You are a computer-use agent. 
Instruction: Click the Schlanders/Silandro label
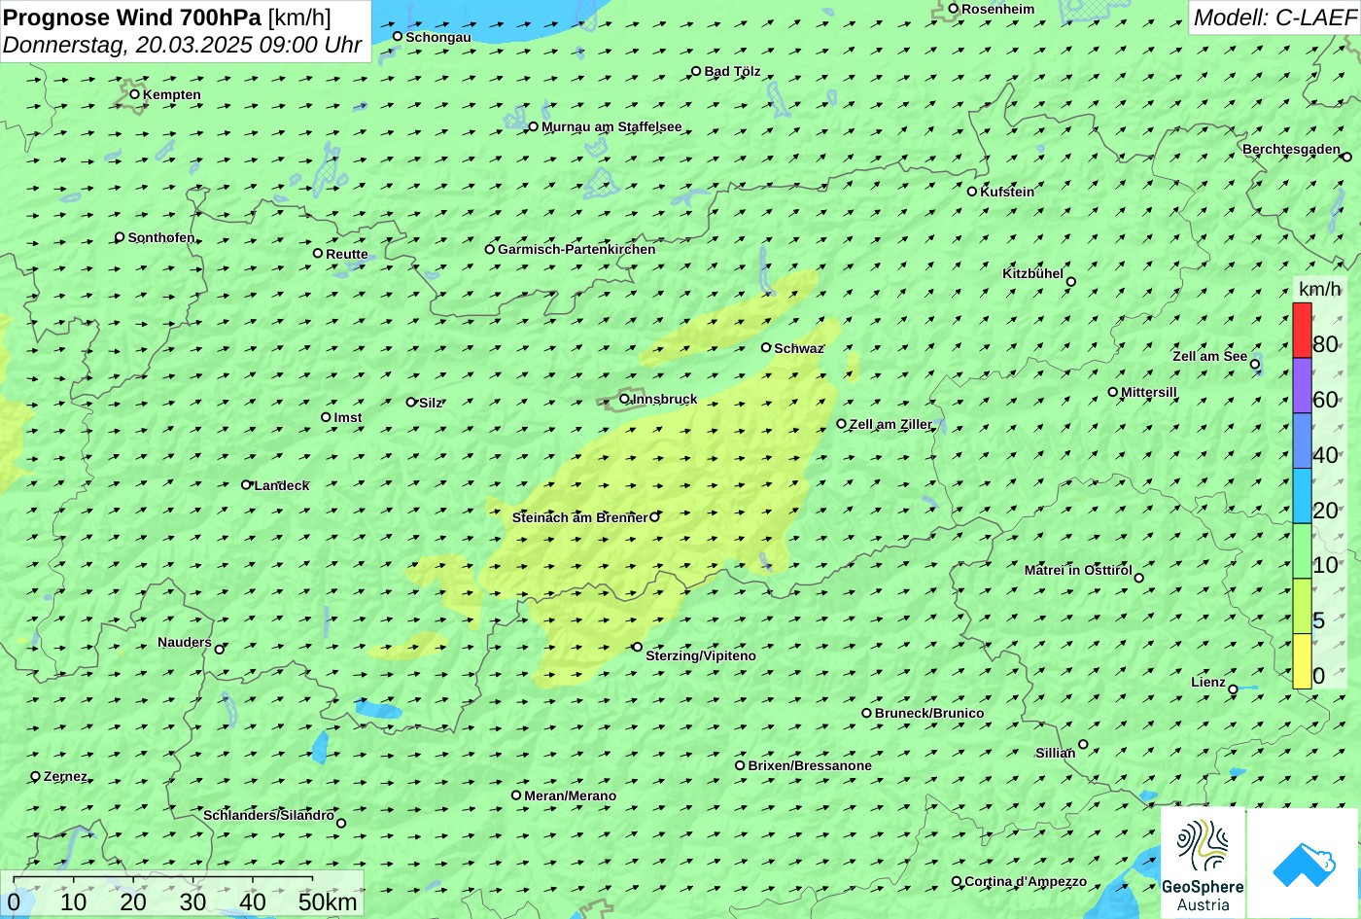tap(268, 815)
